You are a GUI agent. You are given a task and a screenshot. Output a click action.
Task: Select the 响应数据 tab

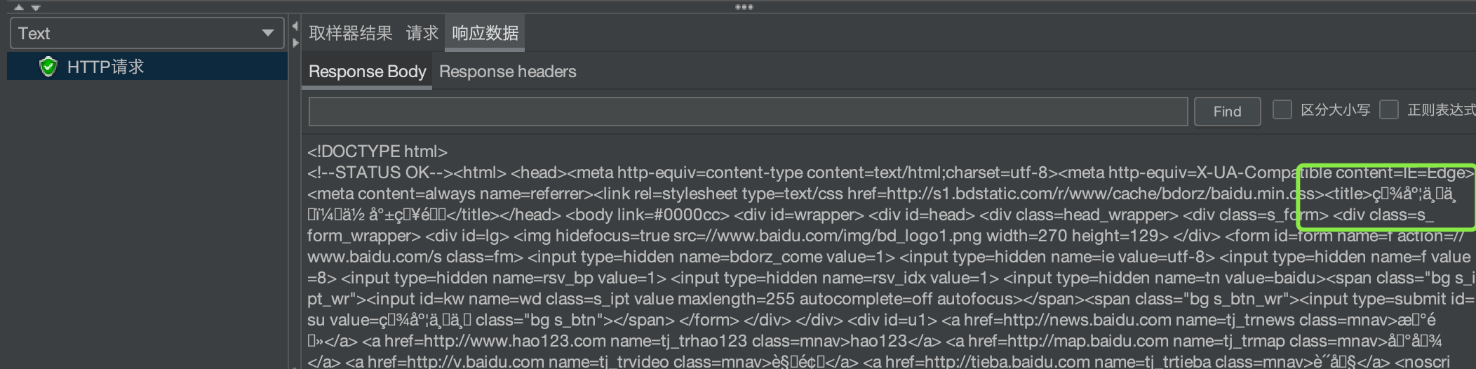[485, 33]
